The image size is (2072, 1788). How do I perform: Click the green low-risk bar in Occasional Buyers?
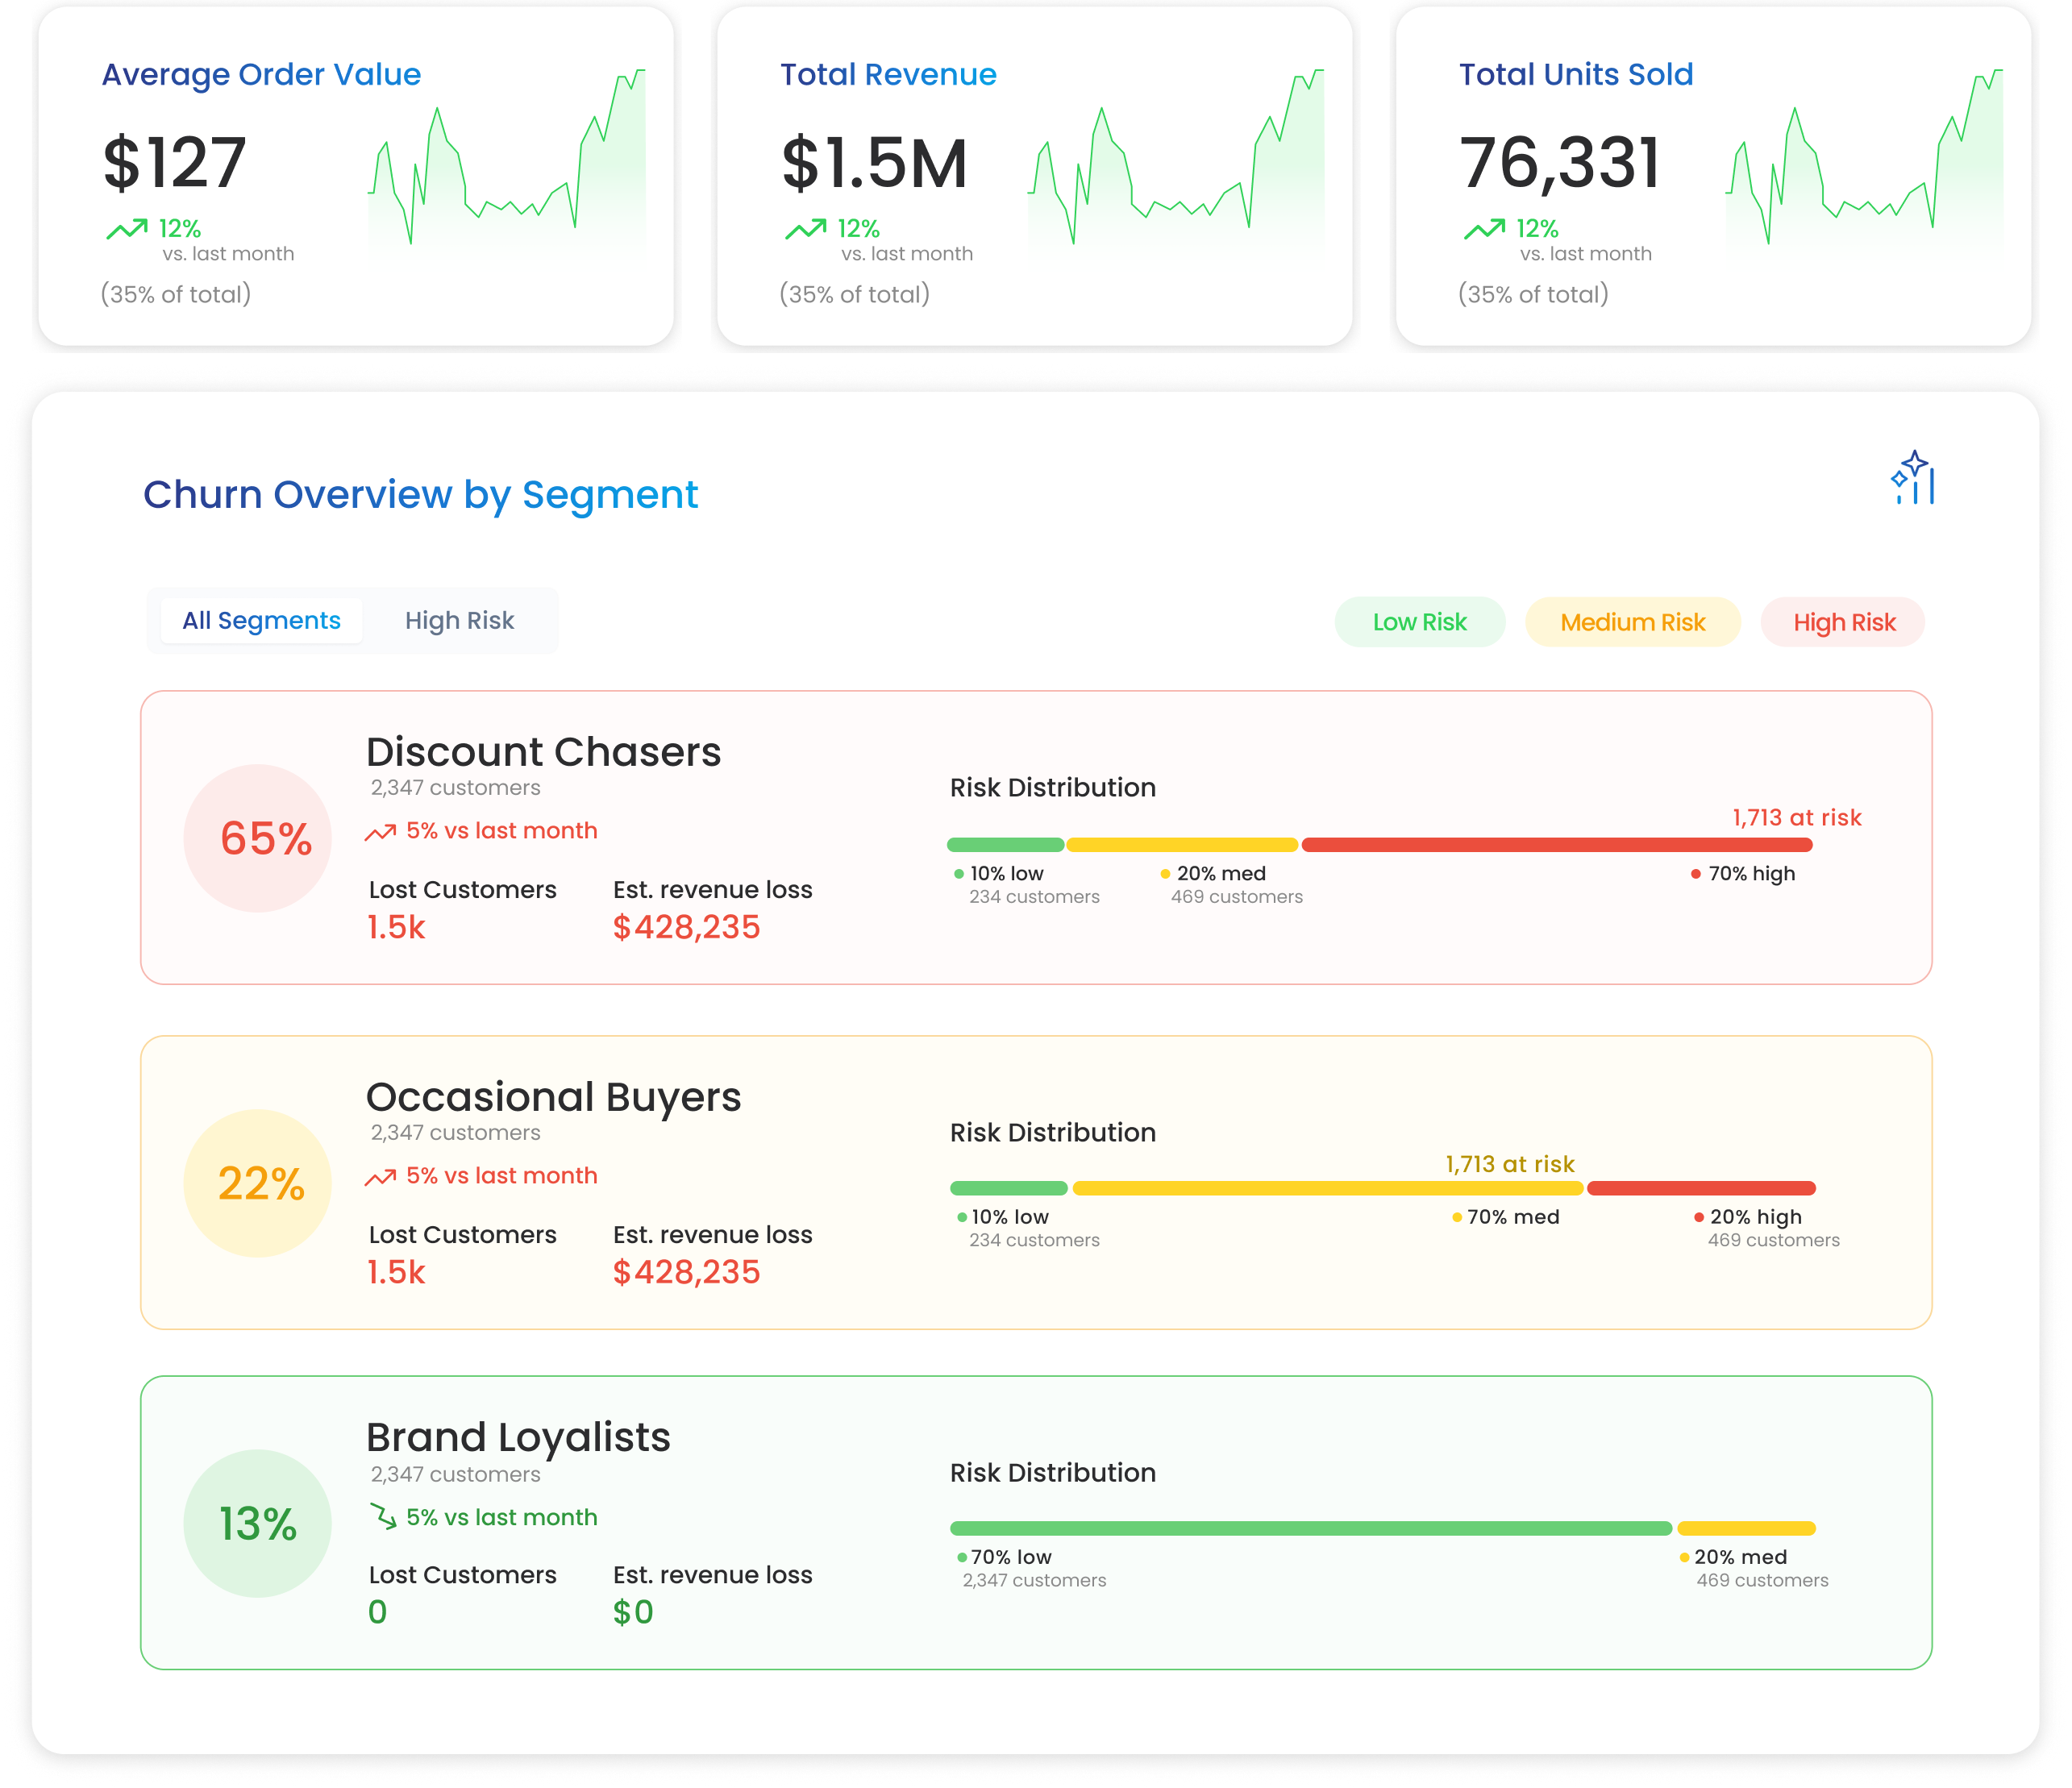click(x=1009, y=1188)
